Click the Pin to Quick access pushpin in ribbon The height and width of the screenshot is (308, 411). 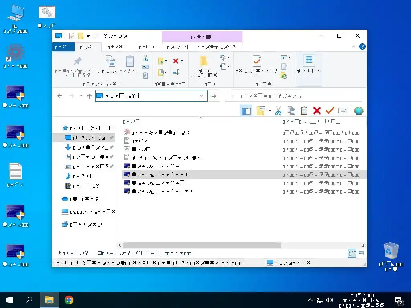[77, 61]
